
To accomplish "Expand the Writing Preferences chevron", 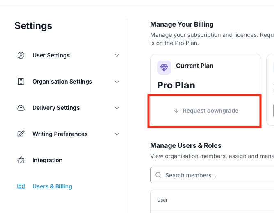I will 117,134.
